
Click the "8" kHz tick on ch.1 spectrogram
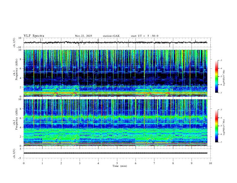[21, 59]
